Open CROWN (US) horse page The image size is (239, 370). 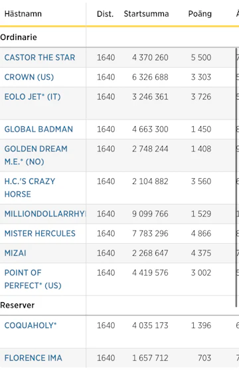pyautogui.click(x=29, y=77)
